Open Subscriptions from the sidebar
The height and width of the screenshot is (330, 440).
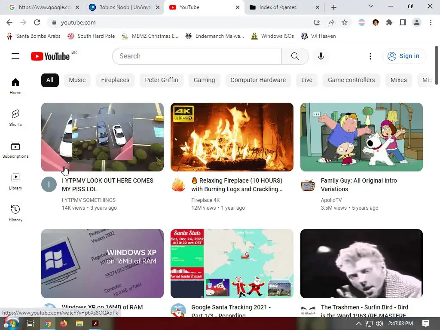[x=15, y=150]
